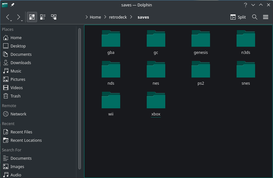Navigate to retrodeck in breadcrumb
The height and width of the screenshot is (178, 273).
click(x=118, y=17)
